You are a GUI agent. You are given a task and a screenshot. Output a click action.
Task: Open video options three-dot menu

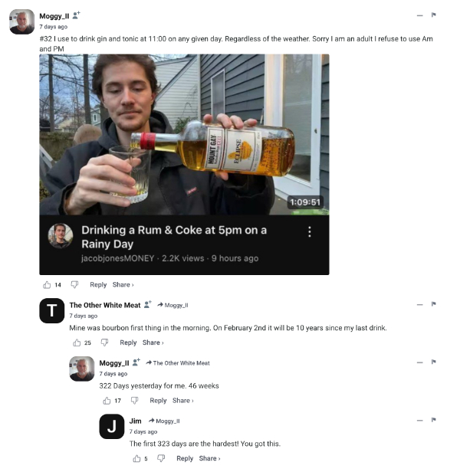click(x=310, y=231)
